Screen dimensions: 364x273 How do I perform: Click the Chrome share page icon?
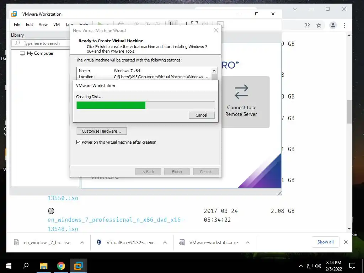pos(307,25)
